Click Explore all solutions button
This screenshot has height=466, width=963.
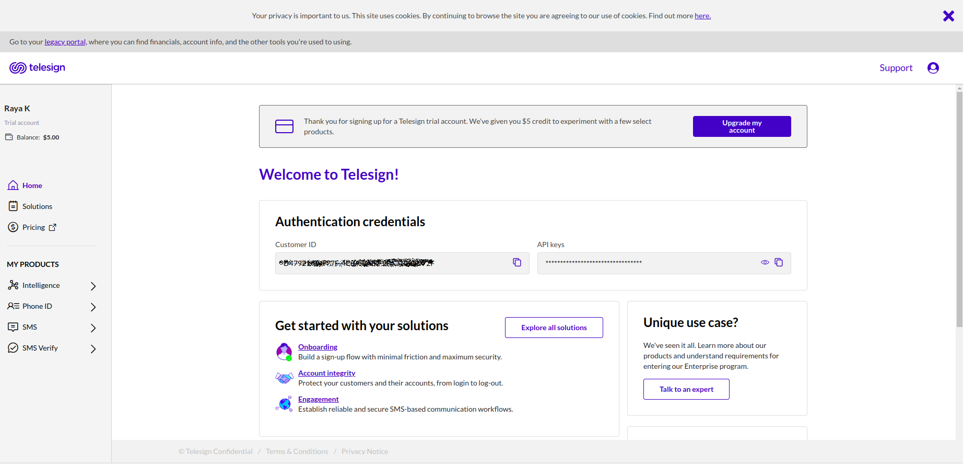point(554,328)
